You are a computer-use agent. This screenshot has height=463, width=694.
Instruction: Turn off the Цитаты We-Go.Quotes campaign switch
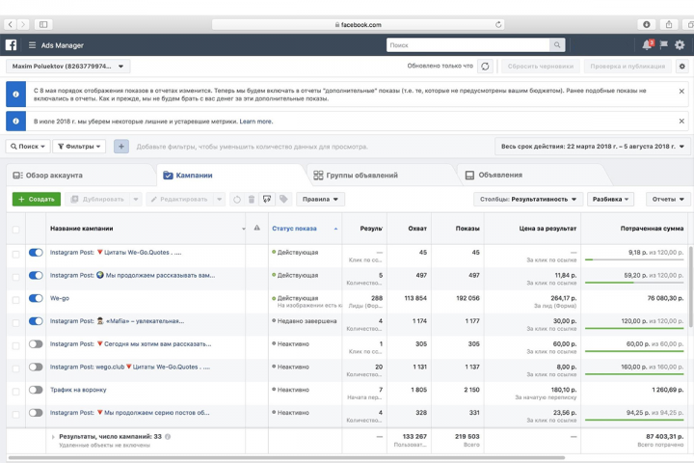(x=36, y=253)
